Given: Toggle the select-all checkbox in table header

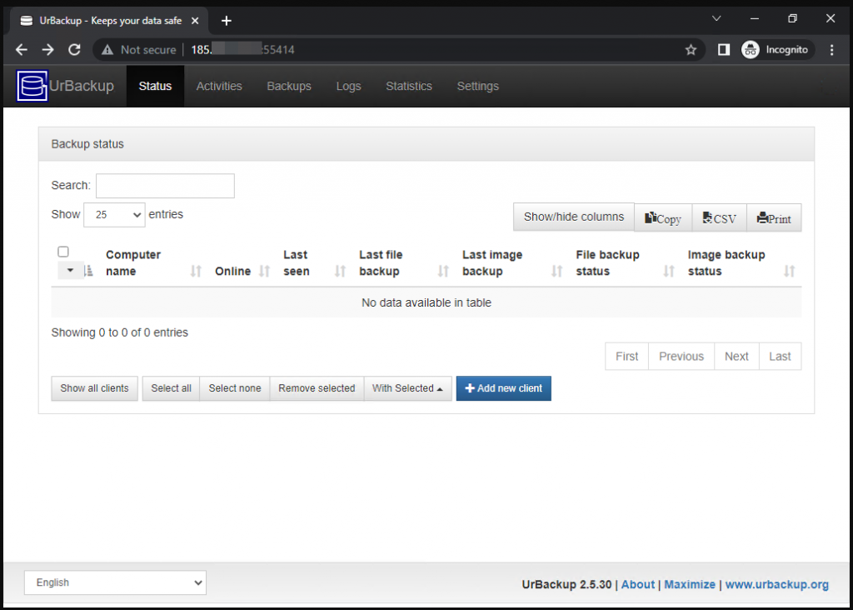Looking at the screenshot, I should 63,252.
